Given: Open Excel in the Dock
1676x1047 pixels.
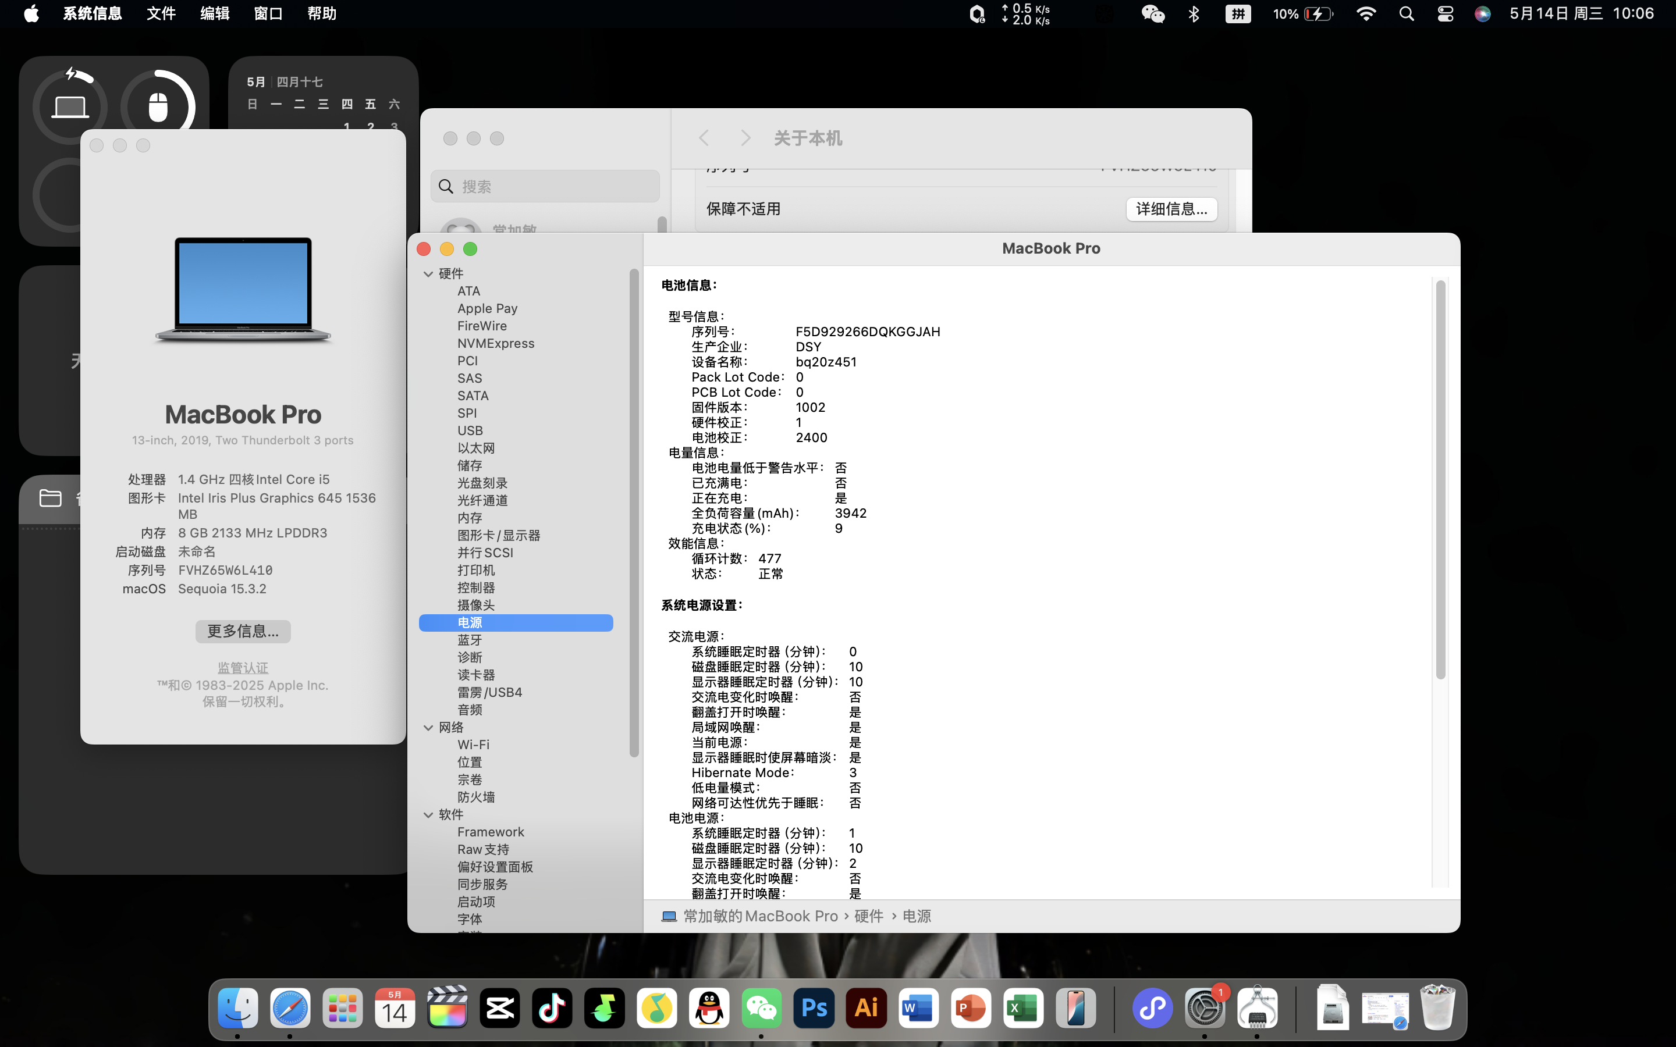Looking at the screenshot, I should (x=1024, y=1008).
